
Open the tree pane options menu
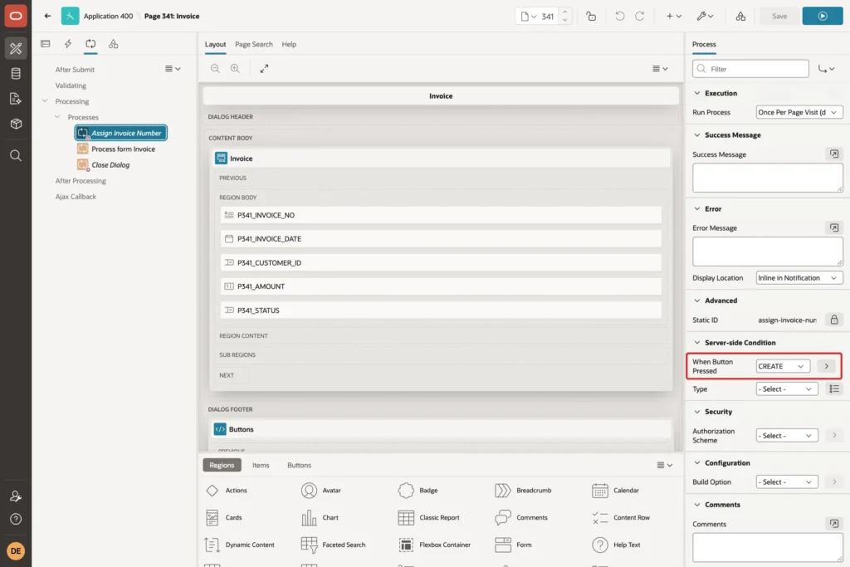[x=173, y=69]
